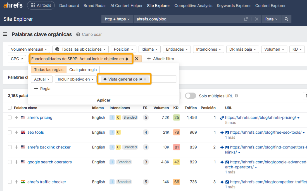Remove the Vista general de IA tag

(x=145, y=79)
